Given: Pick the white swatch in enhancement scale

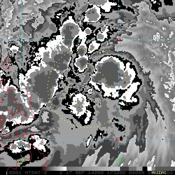Looking at the screenshot, I should (149, 169).
